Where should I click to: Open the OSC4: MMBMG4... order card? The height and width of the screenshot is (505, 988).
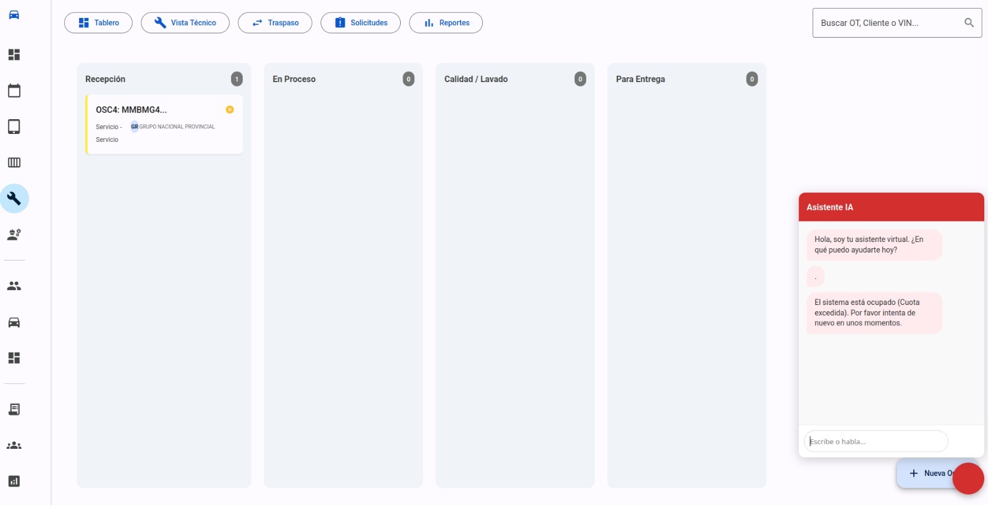point(164,124)
